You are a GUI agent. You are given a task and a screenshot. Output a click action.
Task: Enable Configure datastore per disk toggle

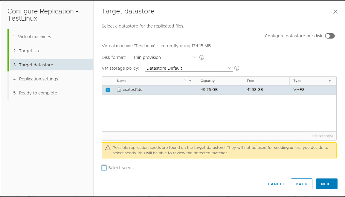click(330, 36)
